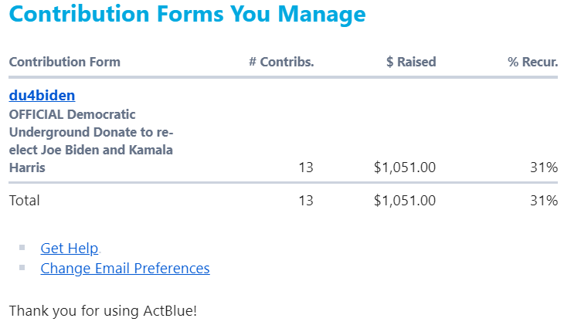The image size is (564, 335).
Task: Click the divider line below the column headers
Action: pos(283,77)
